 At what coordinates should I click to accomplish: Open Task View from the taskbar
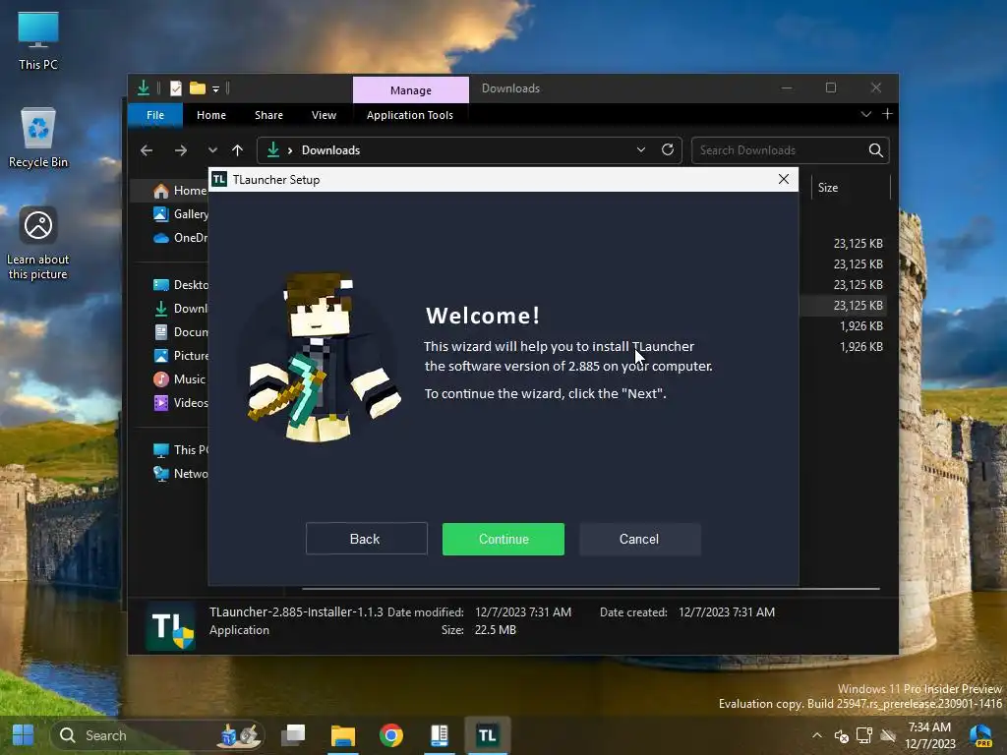tap(293, 735)
